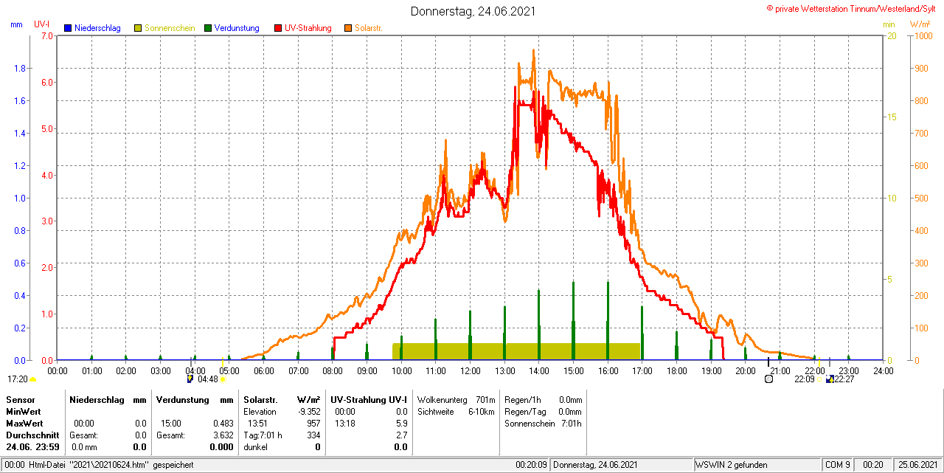Click the blue Niederschlag legend square
The height and width of the screenshot is (473, 944).
click(68, 28)
